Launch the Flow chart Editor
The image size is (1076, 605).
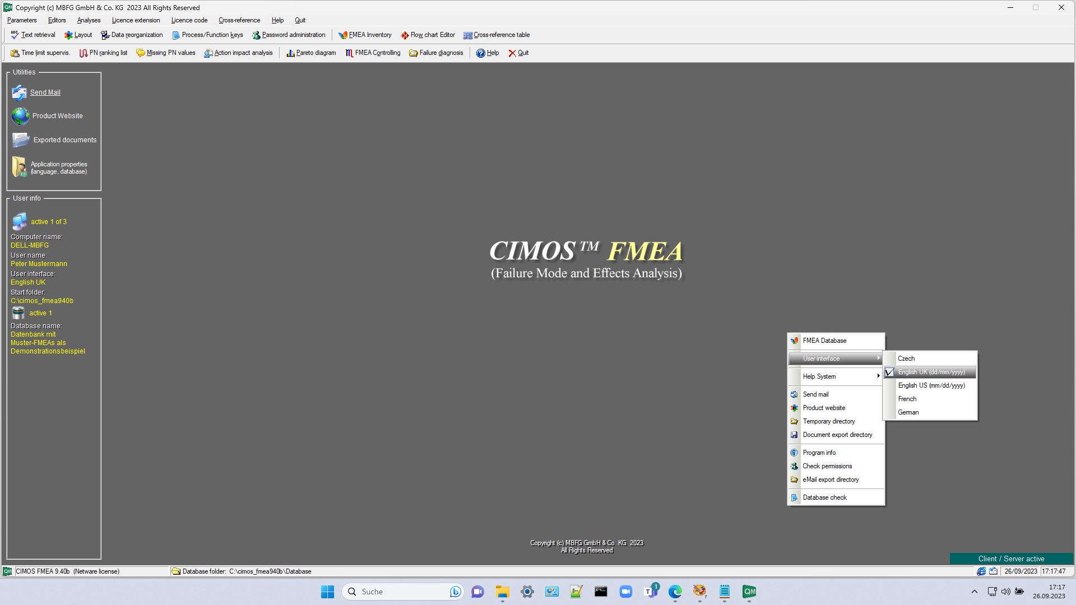[x=428, y=35]
